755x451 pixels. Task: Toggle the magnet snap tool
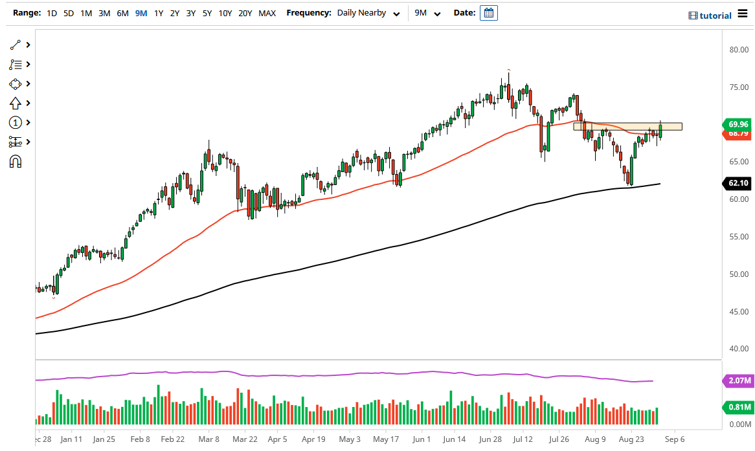(14, 160)
